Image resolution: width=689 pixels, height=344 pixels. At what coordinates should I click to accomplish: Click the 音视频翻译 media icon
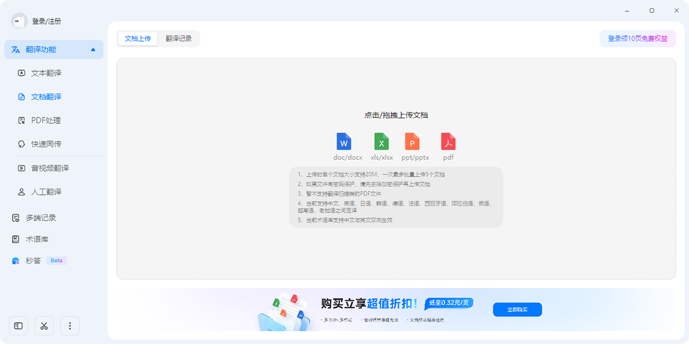21,169
